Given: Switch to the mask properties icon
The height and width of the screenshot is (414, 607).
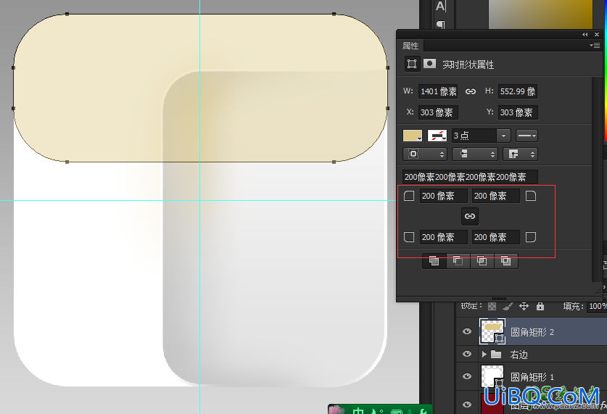Looking at the screenshot, I should pyautogui.click(x=429, y=64).
